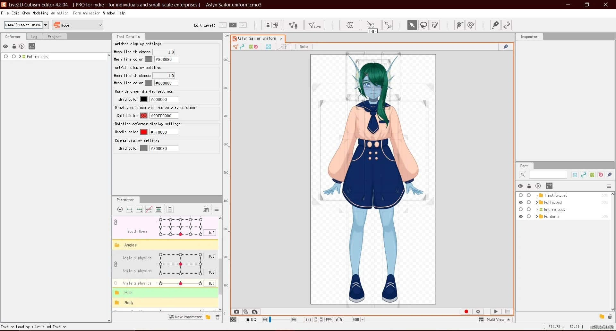Open the Model workspace dropdown
Image resolution: width=616 pixels, height=331 pixels.
pyautogui.click(x=78, y=25)
